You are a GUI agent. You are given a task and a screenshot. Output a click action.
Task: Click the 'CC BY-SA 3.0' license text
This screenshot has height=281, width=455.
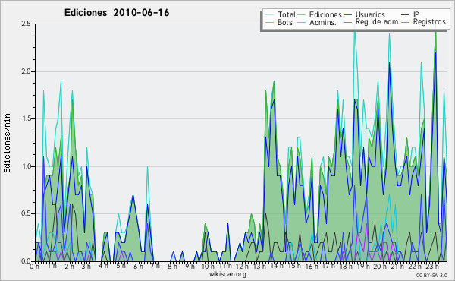coord(431,276)
